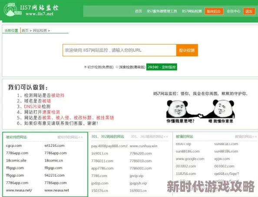Open the app7786.com entry
The image size is (258, 197).
[x=103, y=168]
